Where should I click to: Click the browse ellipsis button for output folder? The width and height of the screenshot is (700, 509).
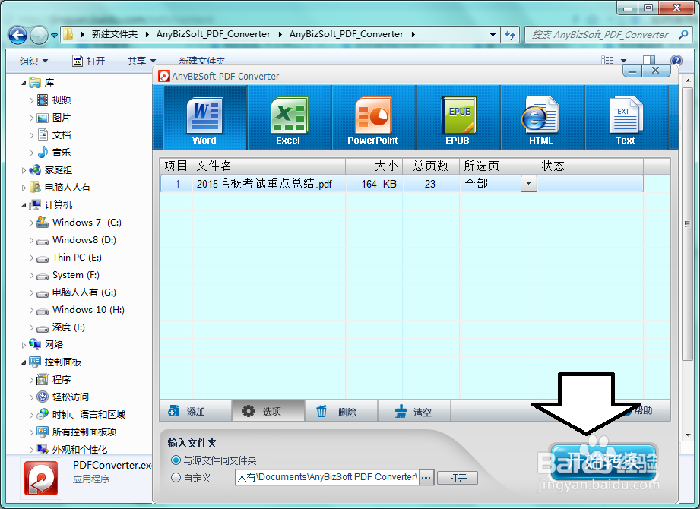426,478
